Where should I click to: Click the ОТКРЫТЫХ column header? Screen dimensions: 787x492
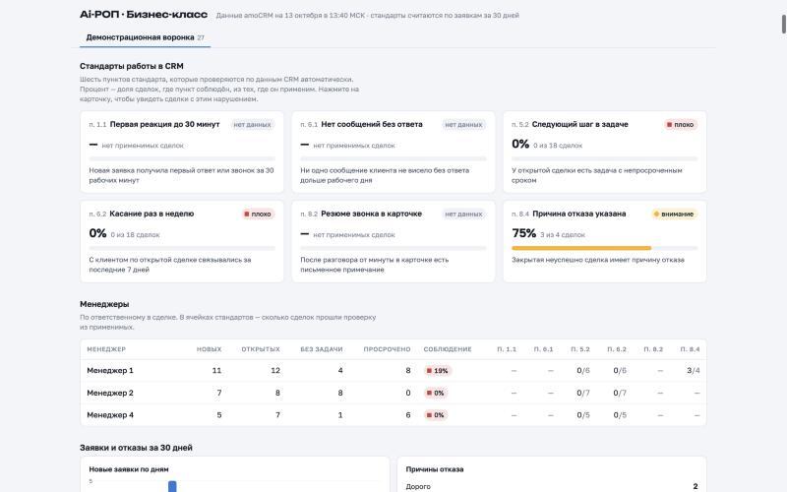click(261, 349)
